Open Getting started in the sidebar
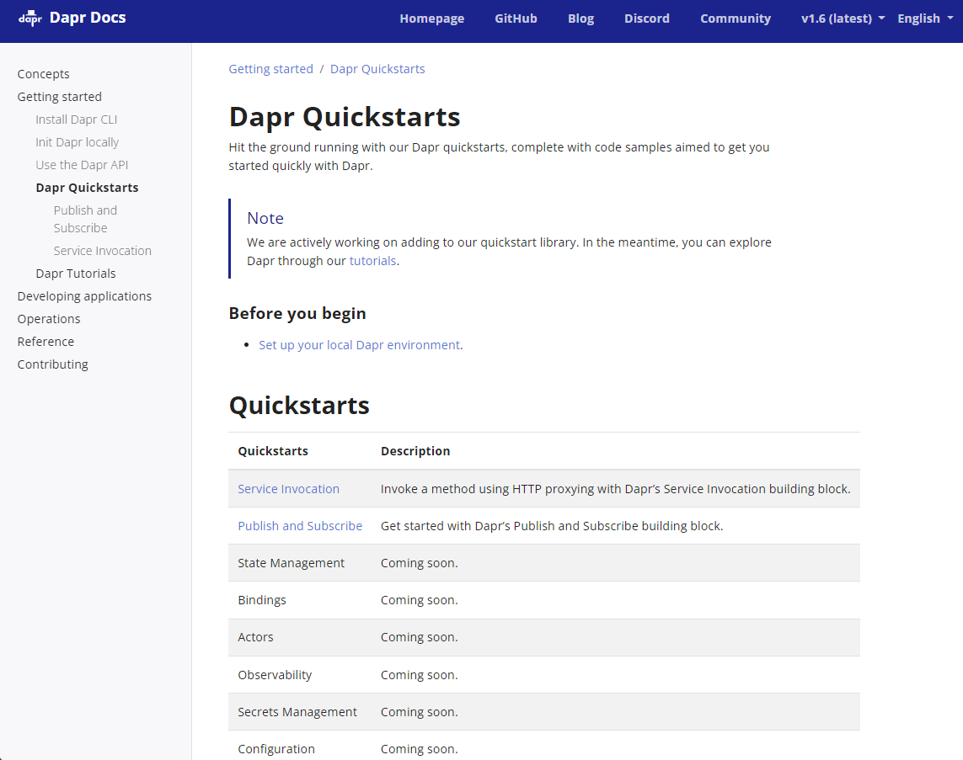 pyautogui.click(x=60, y=97)
